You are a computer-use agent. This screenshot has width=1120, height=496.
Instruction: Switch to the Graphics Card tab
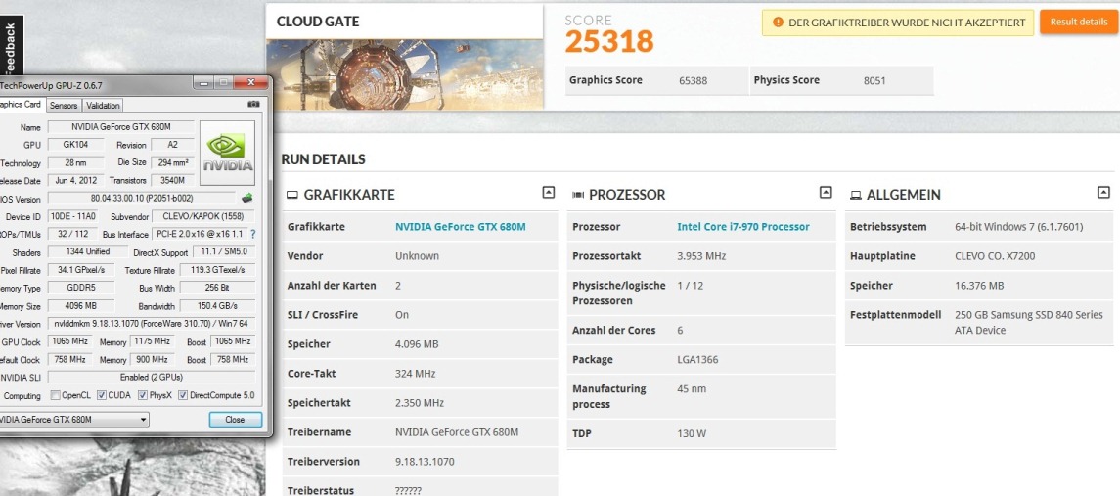coord(22,105)
